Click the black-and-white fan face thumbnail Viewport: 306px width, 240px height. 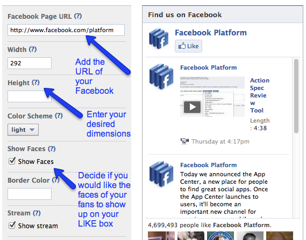(x=250, y=236)
